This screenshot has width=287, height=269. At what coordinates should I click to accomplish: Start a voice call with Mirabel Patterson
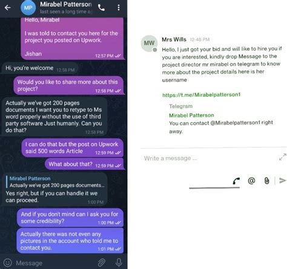(x=101, y=8)
